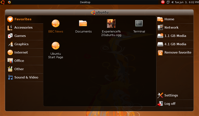
Task: Click the Graphics category icon
Action: [11, 44]
